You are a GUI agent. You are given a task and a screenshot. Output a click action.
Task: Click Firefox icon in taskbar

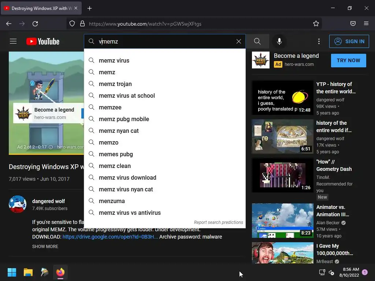point(60,272)
